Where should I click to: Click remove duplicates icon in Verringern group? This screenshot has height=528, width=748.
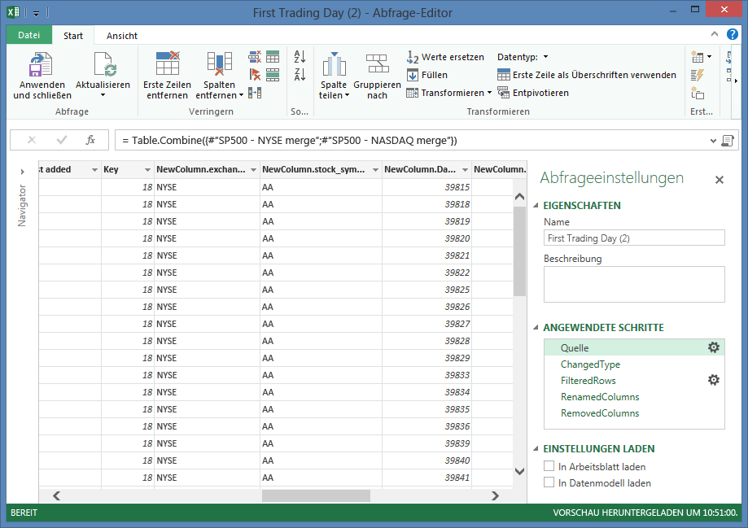coord(255,93)
